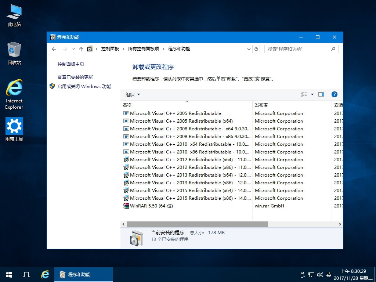Viewport: 376px width, 282px height.
Task: Select the 回收站 recycle bin icon
Action: pos(14,53)
